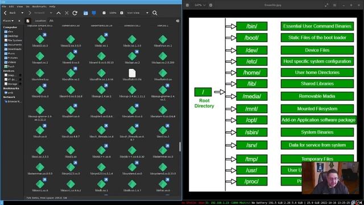Toggle the image viewer sidebar icon

coord(187,5)
